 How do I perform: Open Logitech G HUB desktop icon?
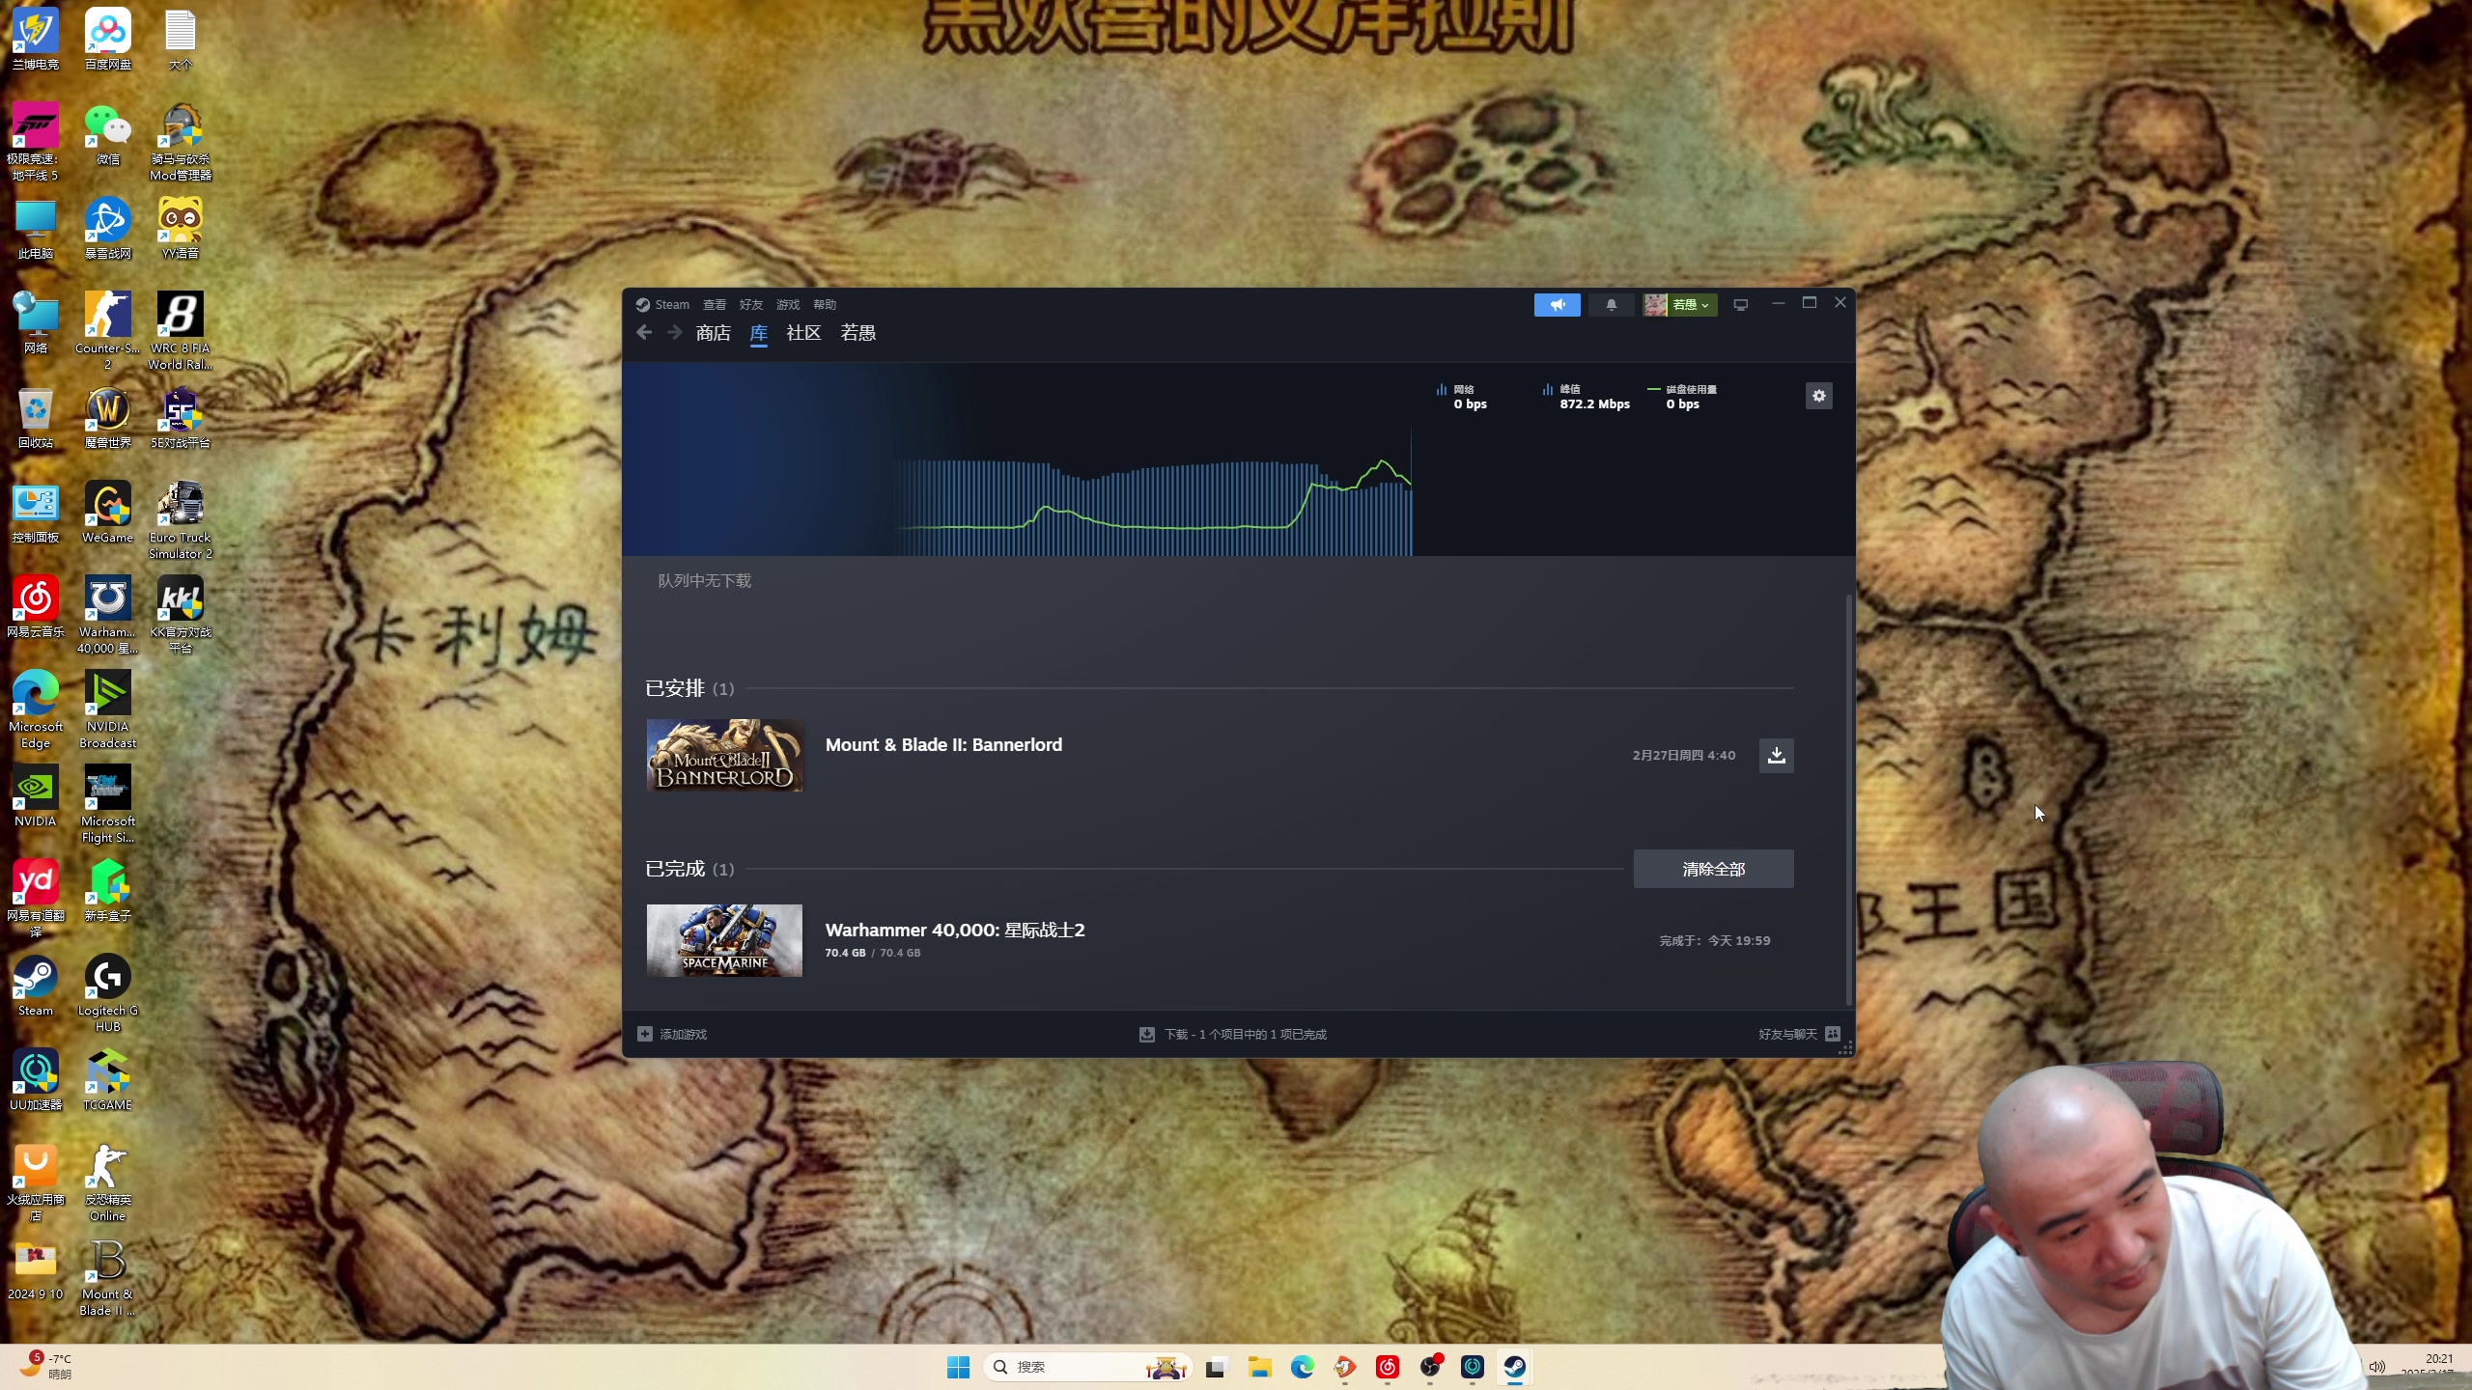(108, 992)
